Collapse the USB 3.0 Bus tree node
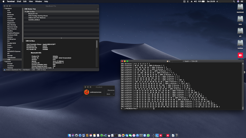The image size is (246, 138). coord(25,11)
